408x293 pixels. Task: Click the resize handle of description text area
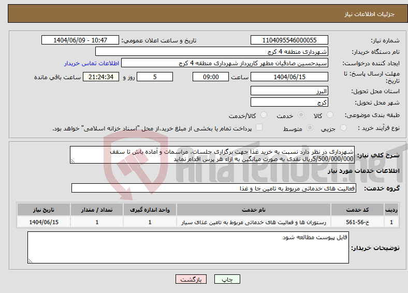[x=72, y=161]
